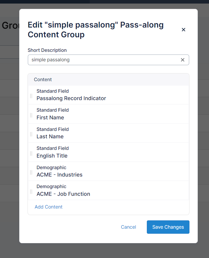Click drag handle beside English Title
209x258 pixels.
point(31,153)
